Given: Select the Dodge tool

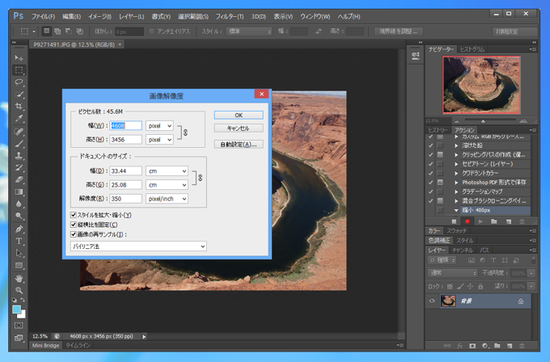Looking at the screenshot, I should click(19, 216).
